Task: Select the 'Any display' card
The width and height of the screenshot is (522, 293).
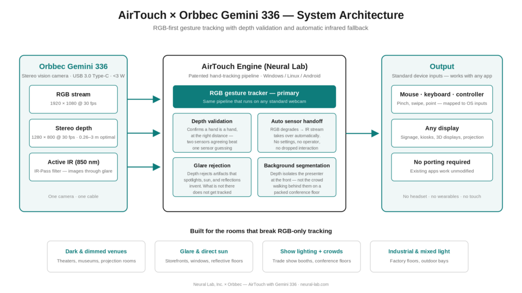Action: pyautogui.click(x=442, y=133)
